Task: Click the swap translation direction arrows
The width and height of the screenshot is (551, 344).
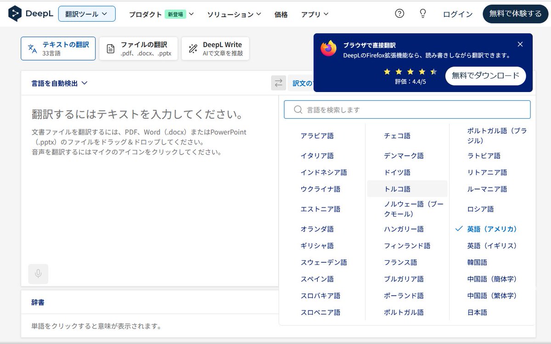Action: click(278, 83)
